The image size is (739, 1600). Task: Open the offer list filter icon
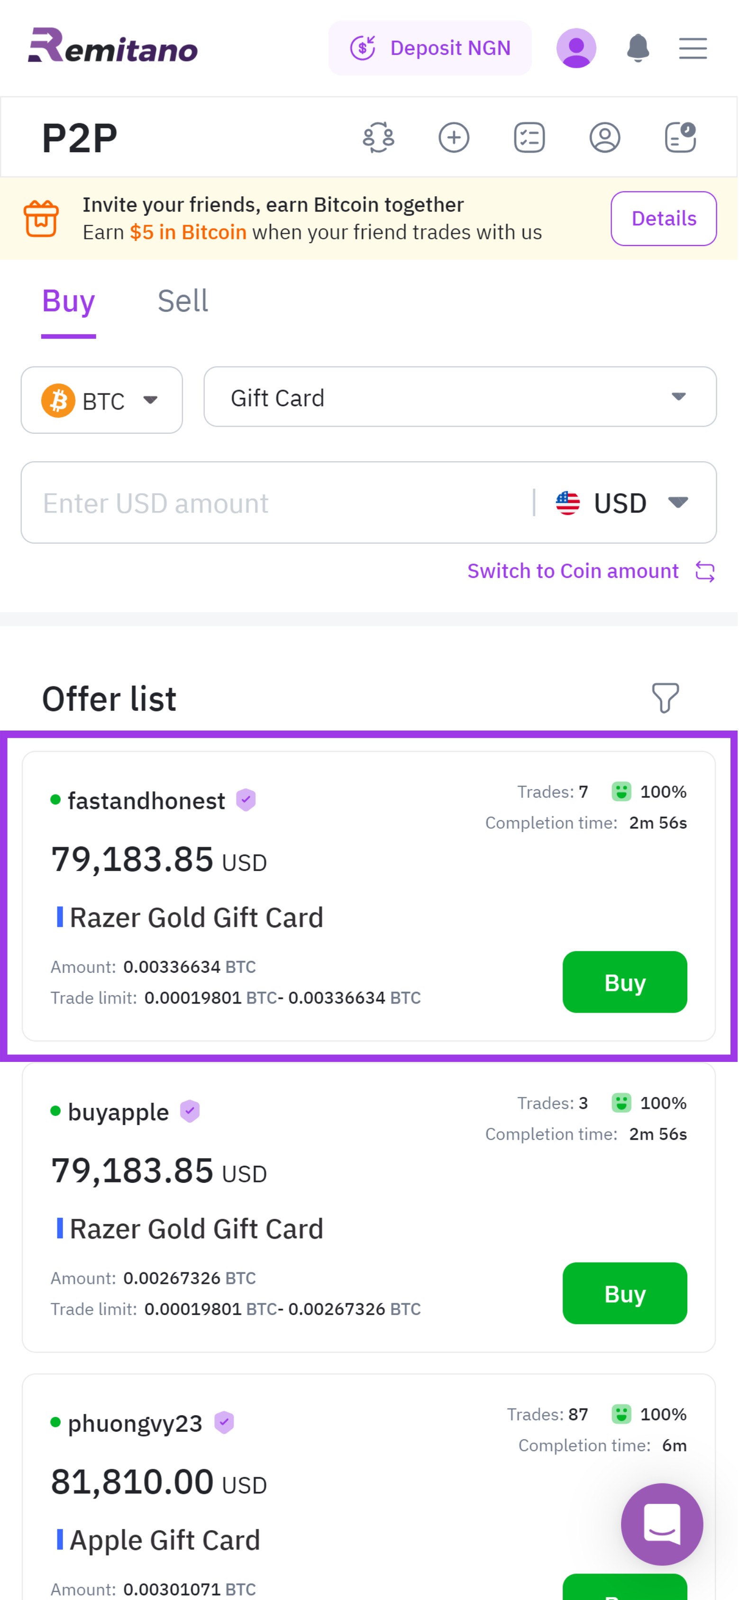point(665,698)
